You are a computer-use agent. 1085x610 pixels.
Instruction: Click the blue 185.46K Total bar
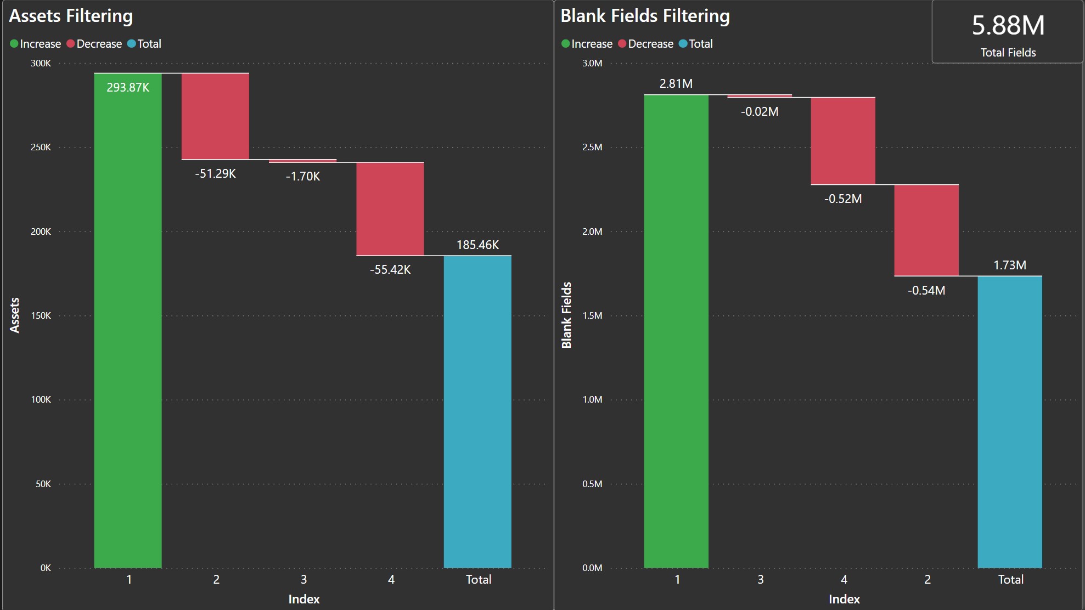pyautogui.click(x=477, y=411)
